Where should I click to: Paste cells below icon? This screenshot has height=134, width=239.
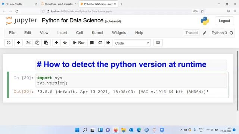click(46, 43)
